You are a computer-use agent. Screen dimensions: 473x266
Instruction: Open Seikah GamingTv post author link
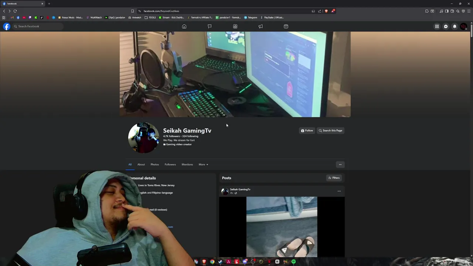point(240,190)
